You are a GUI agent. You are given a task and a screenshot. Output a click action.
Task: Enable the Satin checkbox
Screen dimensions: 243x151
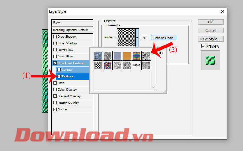(x=55, y=83)
